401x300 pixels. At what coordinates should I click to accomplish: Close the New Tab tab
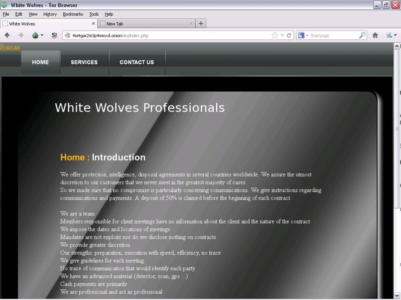191,23
